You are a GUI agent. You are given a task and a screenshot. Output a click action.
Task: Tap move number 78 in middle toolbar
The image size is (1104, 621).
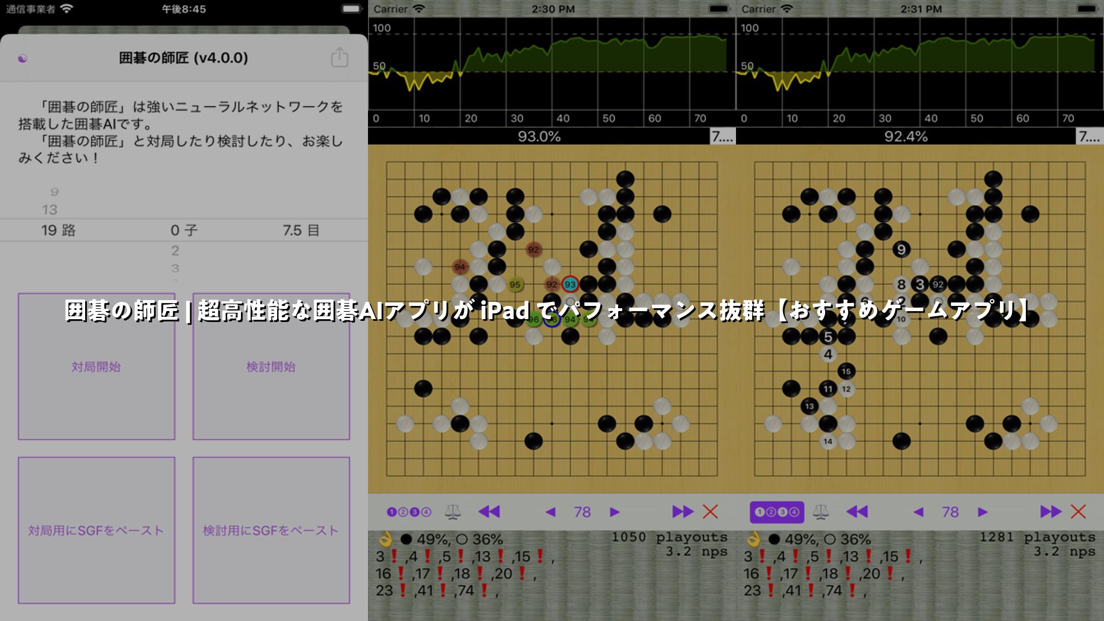tap(582, 512)
